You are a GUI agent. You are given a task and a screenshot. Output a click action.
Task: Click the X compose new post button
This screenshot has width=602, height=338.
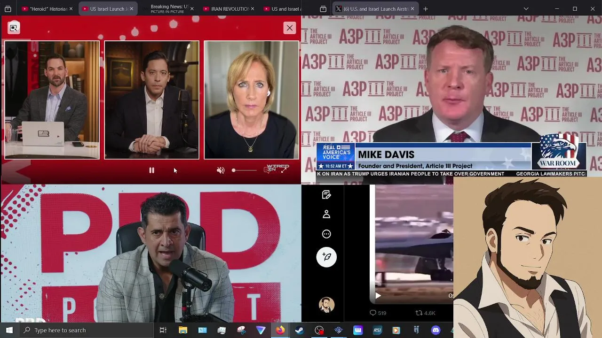click(326, 257)
